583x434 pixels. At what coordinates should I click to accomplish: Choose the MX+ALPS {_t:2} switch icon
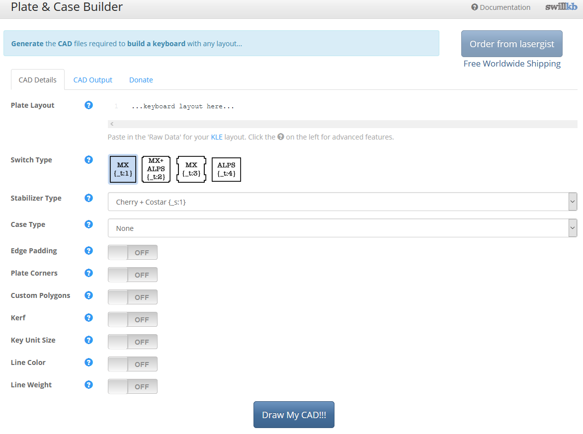(156, 169)
